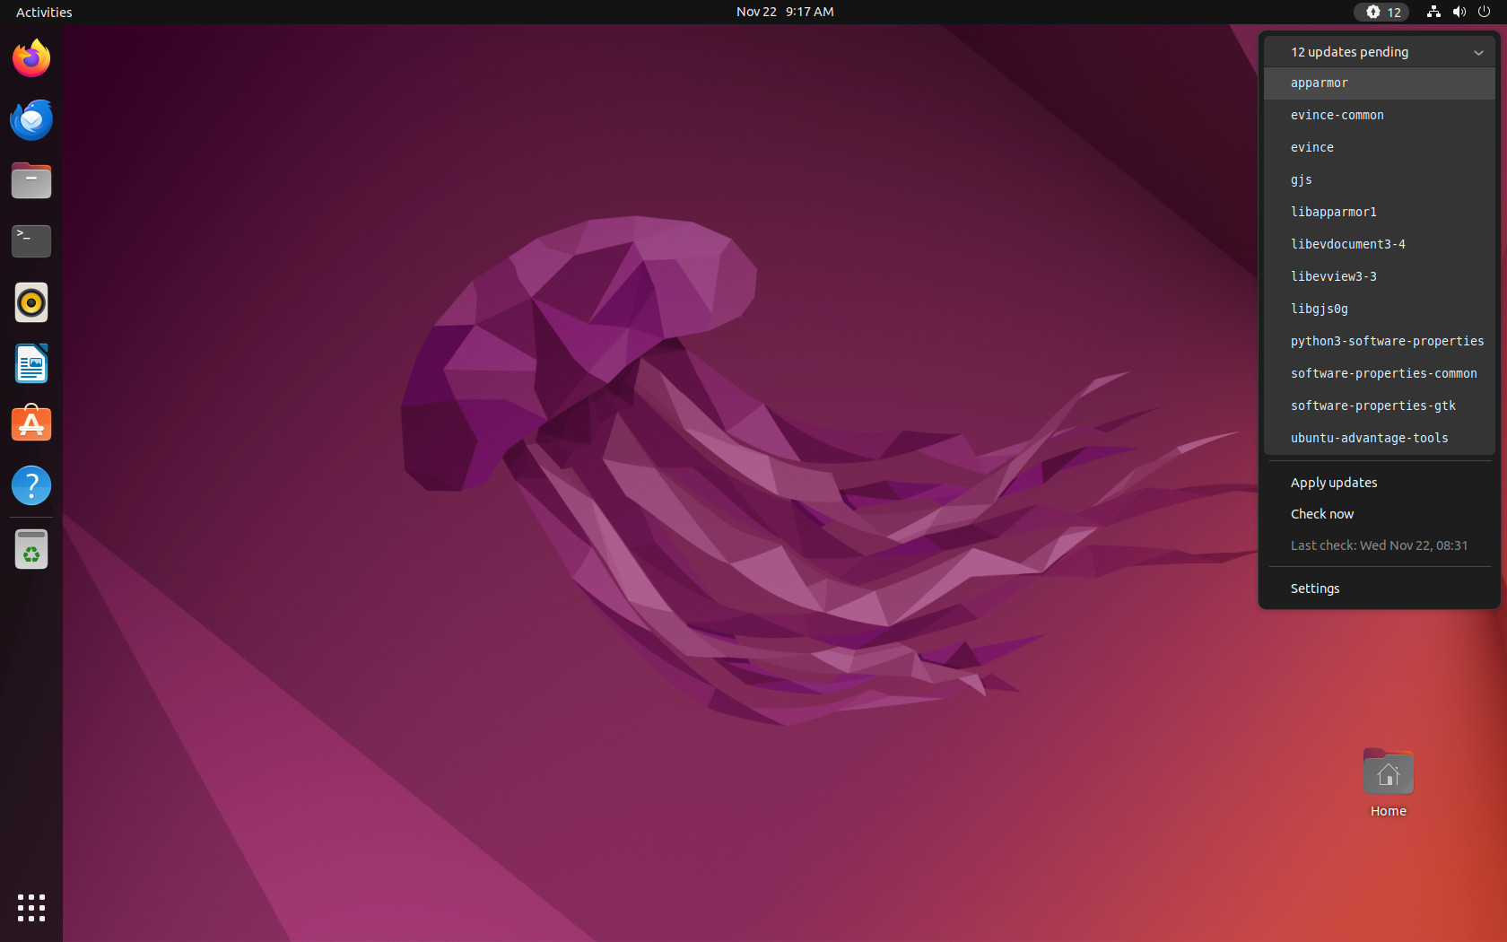Click the gjs package entry
1507x942 pixels.
pyautogui.click(x=1380, y=179)
